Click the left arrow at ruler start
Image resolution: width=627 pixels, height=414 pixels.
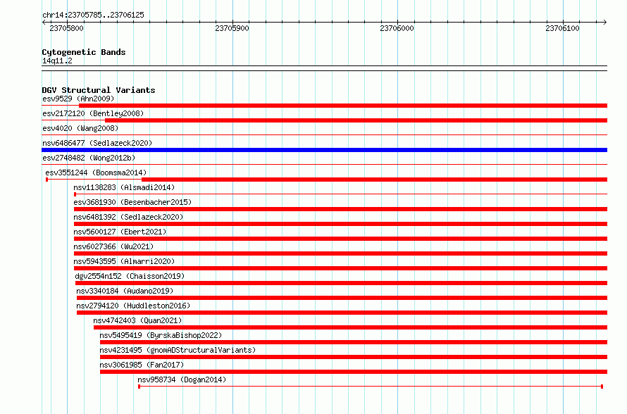[44, 23]
